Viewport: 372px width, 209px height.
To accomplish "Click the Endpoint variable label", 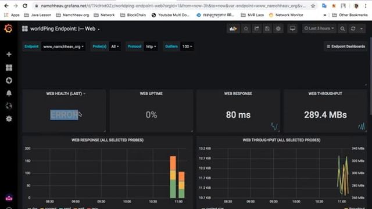I will (x=31, y=46).
